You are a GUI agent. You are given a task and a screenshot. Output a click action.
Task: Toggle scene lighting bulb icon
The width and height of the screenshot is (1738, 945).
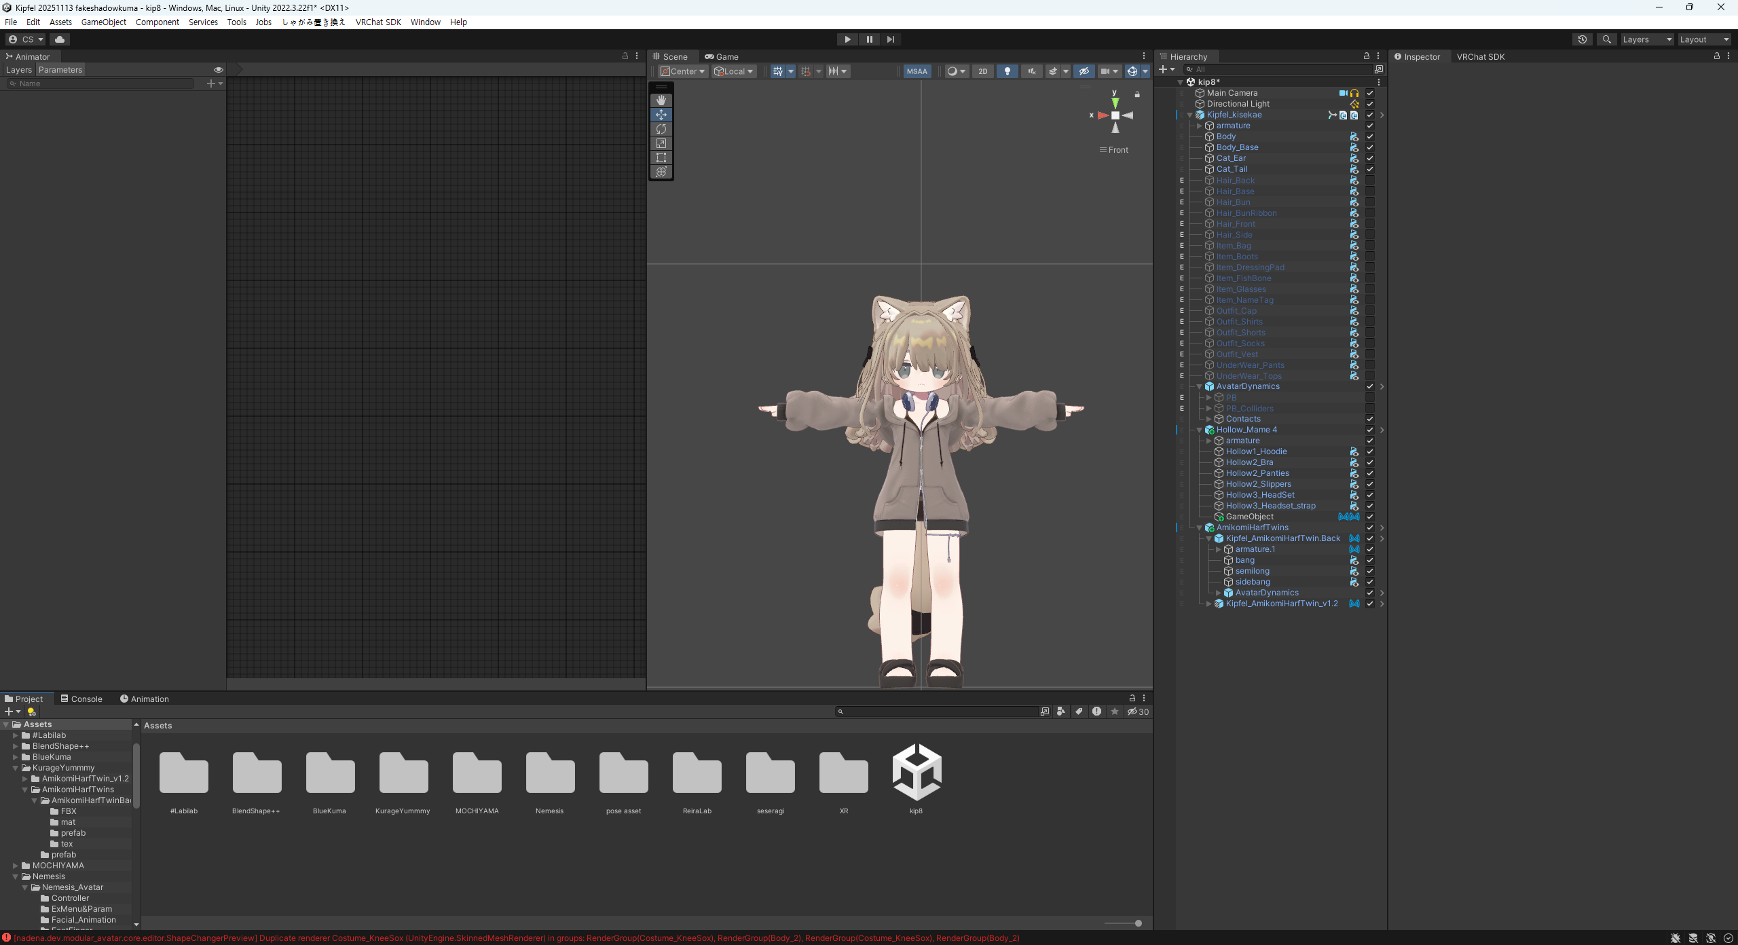coord(1007,71)
